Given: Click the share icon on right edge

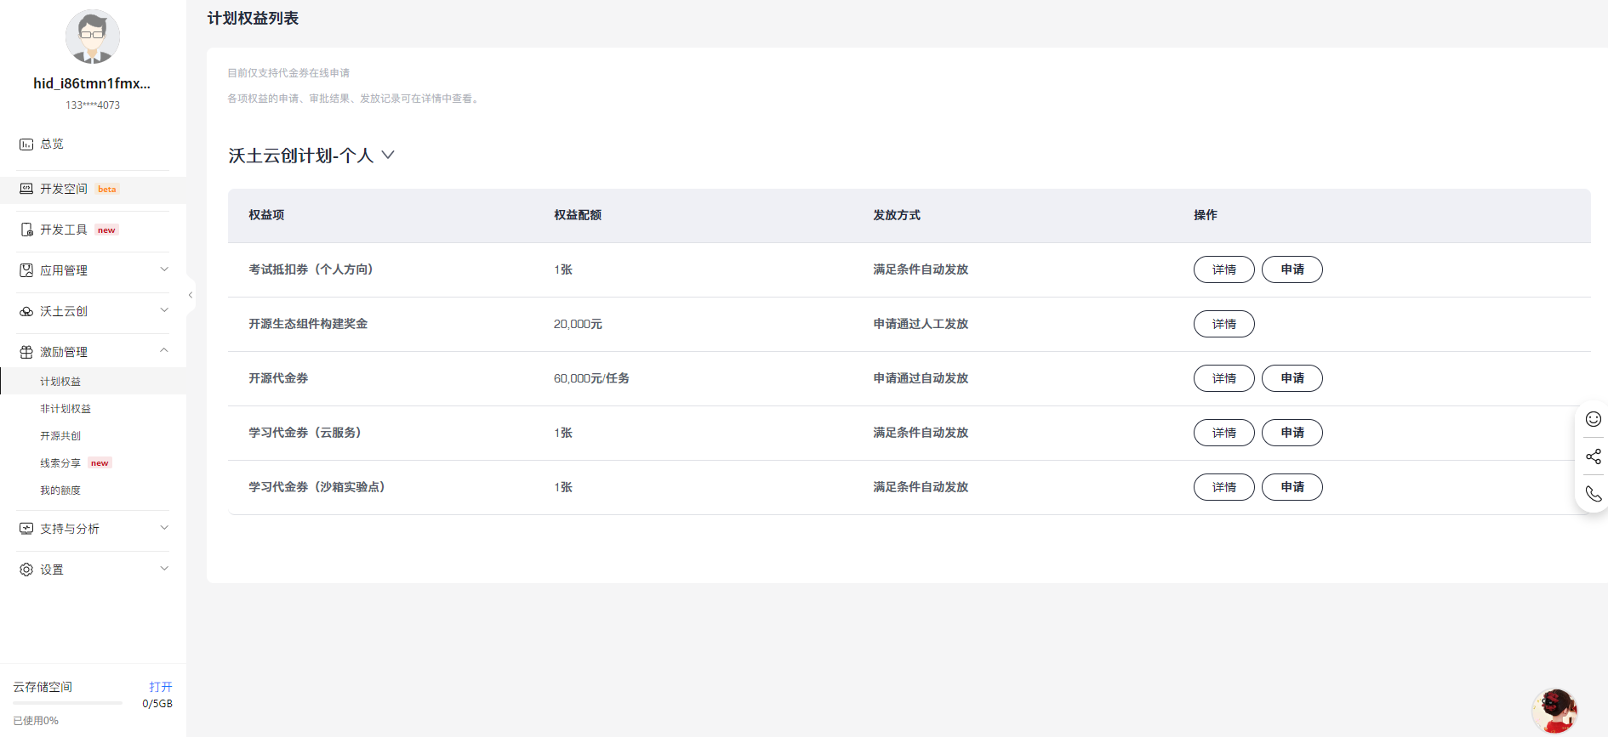Looking at the screenshot, I should 1593,456.
